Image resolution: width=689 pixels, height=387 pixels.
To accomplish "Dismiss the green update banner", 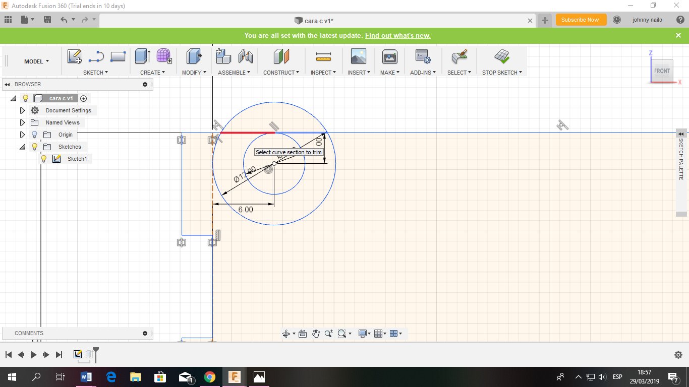I will coord(678,35).
